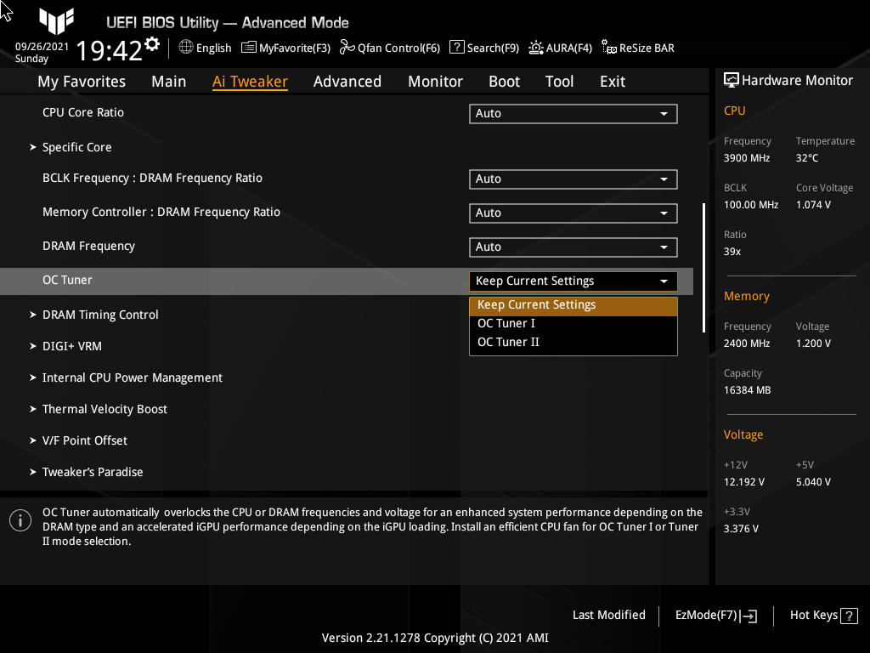Switch to the Advanced tab
This screenshot has height=653, width=870.
click(x=347, y=81)
